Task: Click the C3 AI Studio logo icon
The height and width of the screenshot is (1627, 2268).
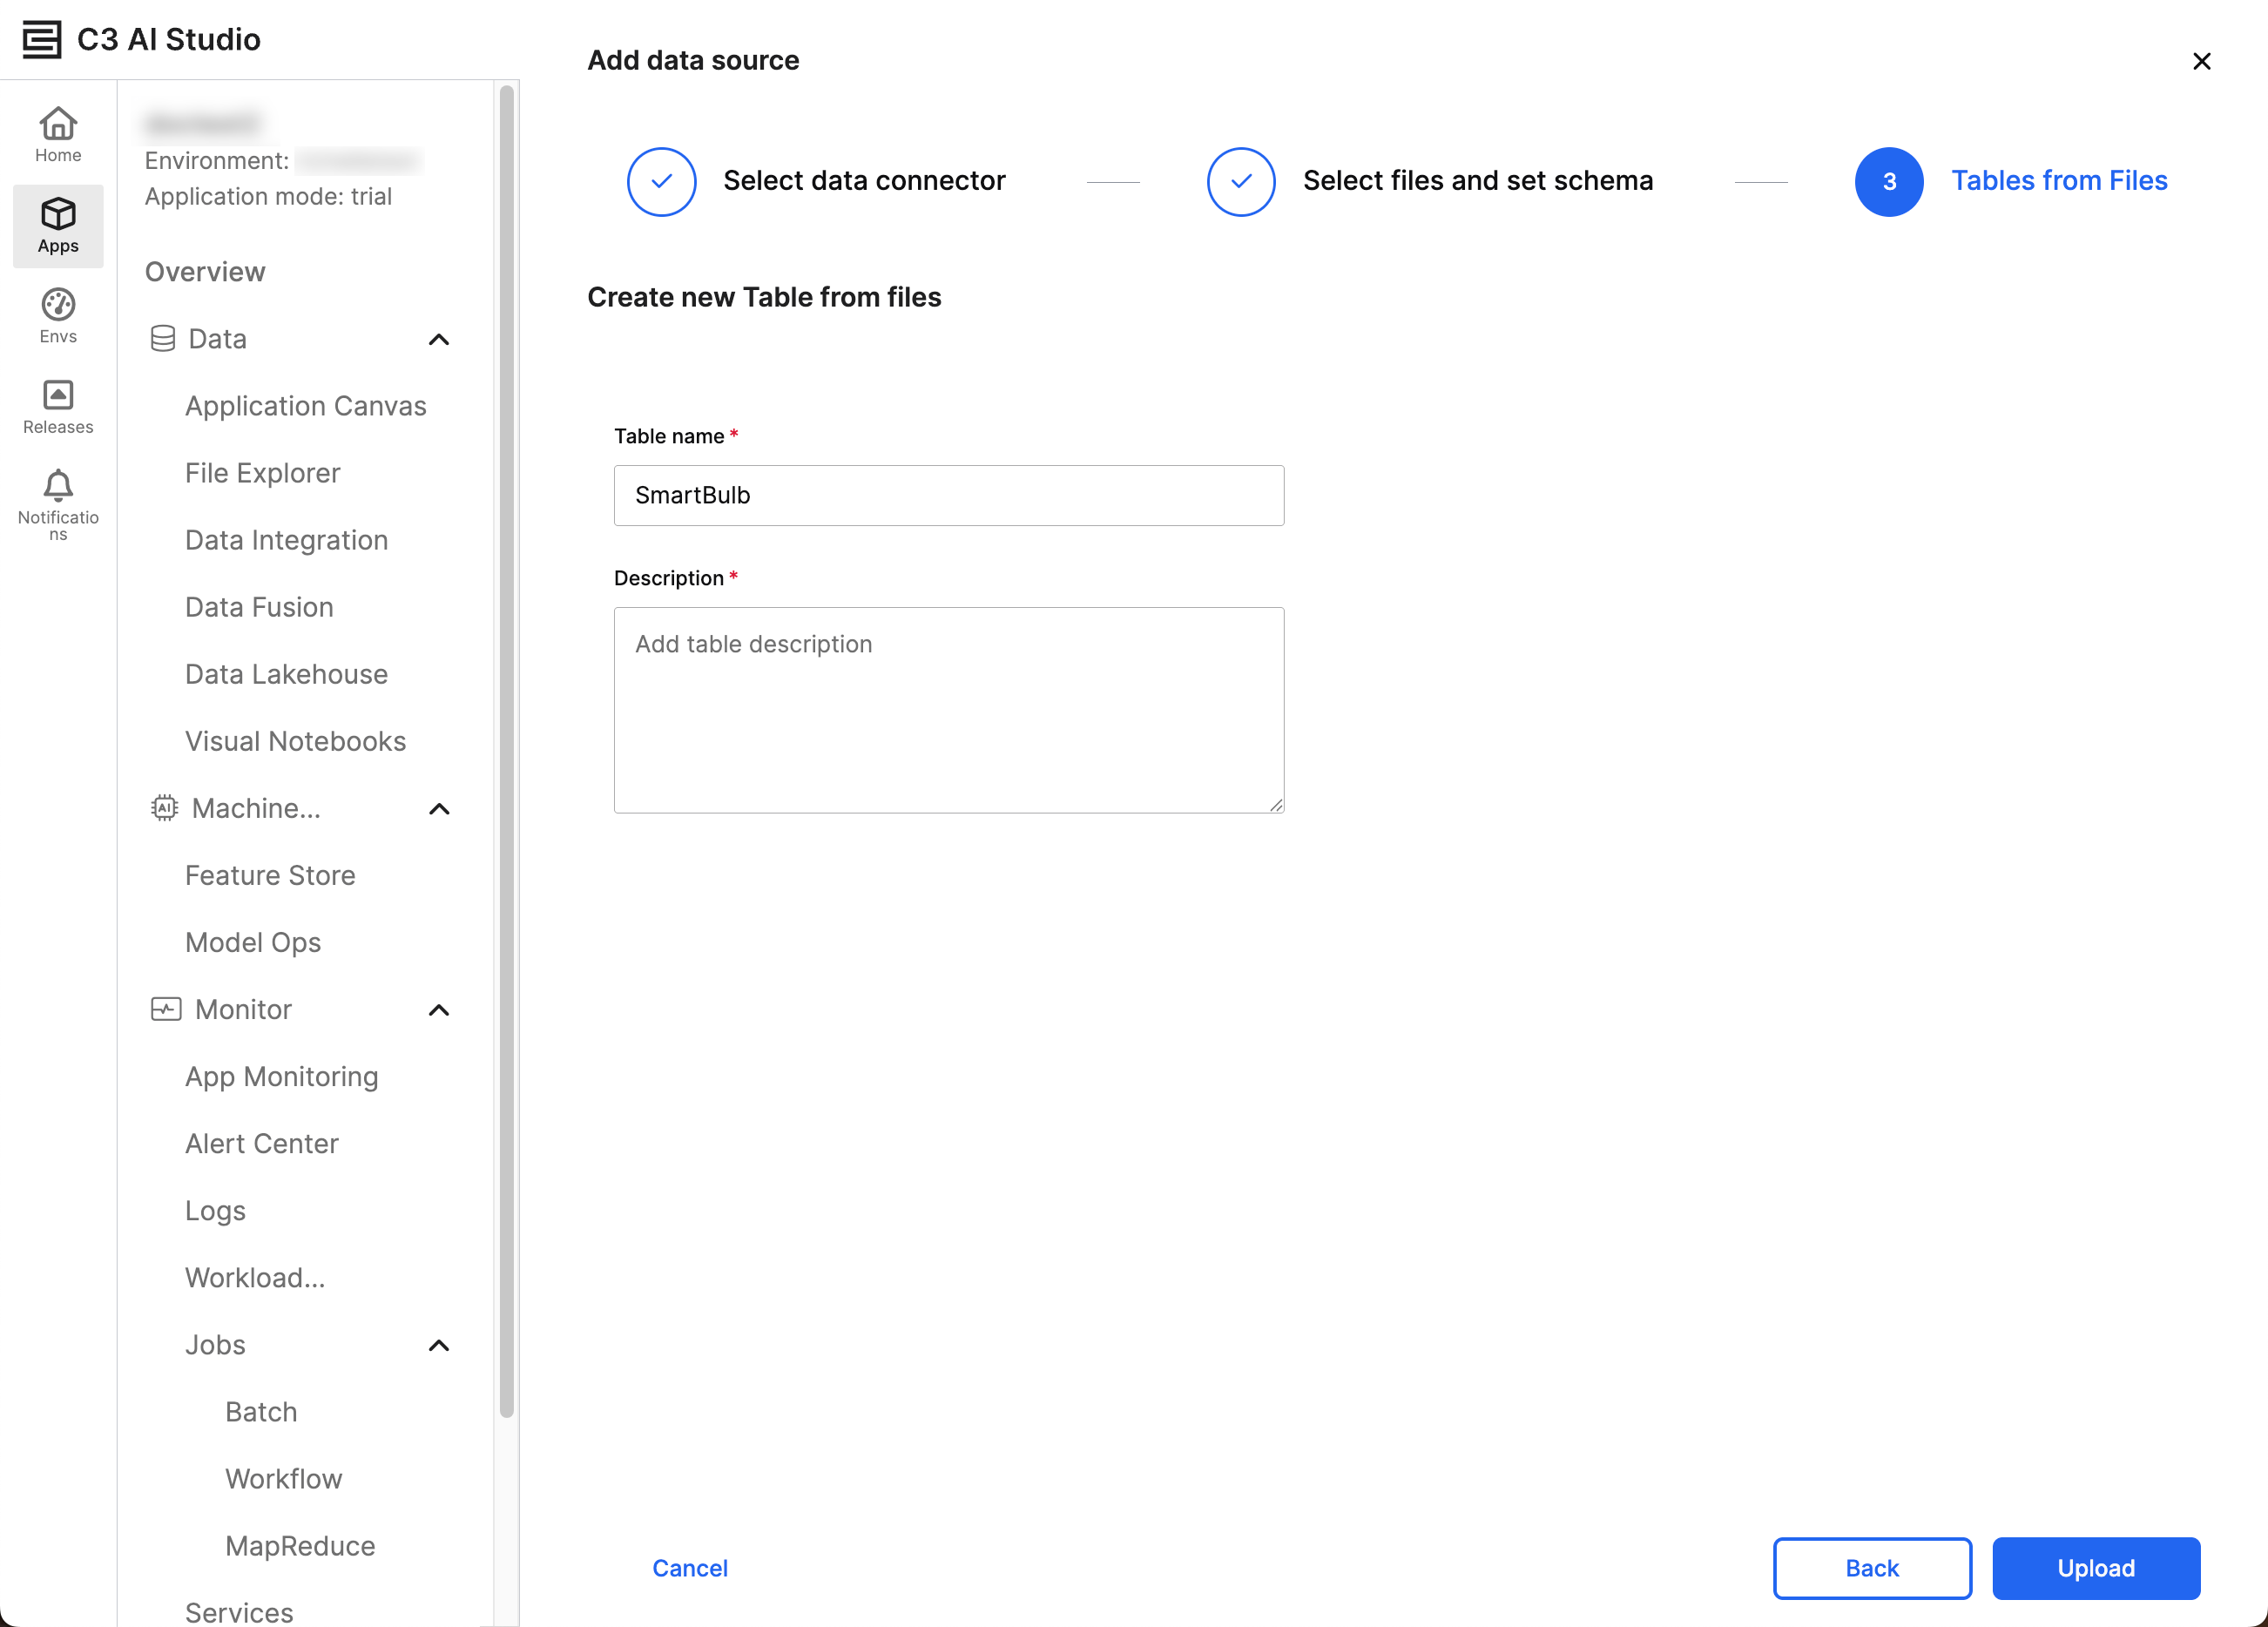Action: pyautogui.click(x=42, y=39)
